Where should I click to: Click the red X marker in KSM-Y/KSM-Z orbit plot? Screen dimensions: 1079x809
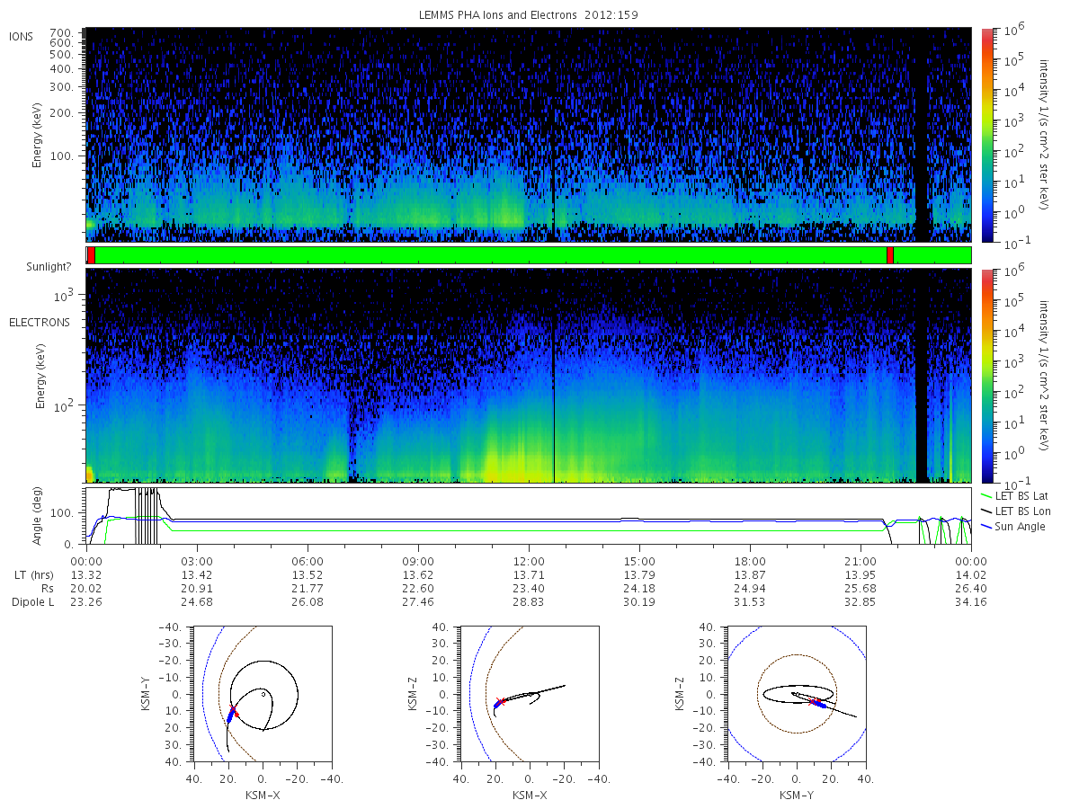coord(814,702)
